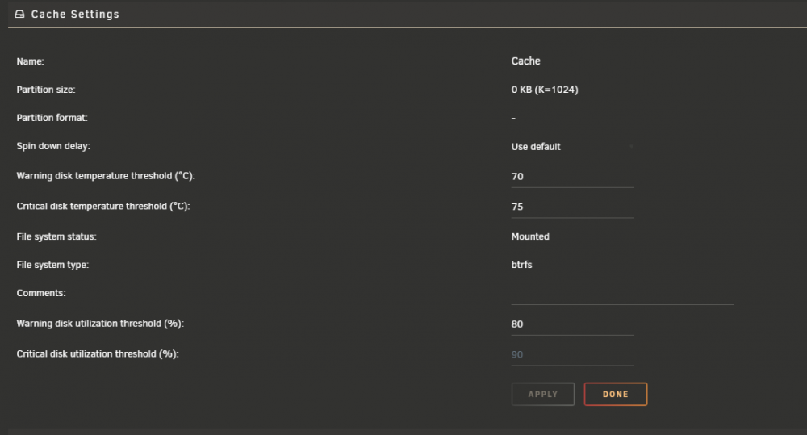Open the Spin down delay dropdown
This screenshot has width=807, height=435.
pyautogui.click(x=572, y=147)
